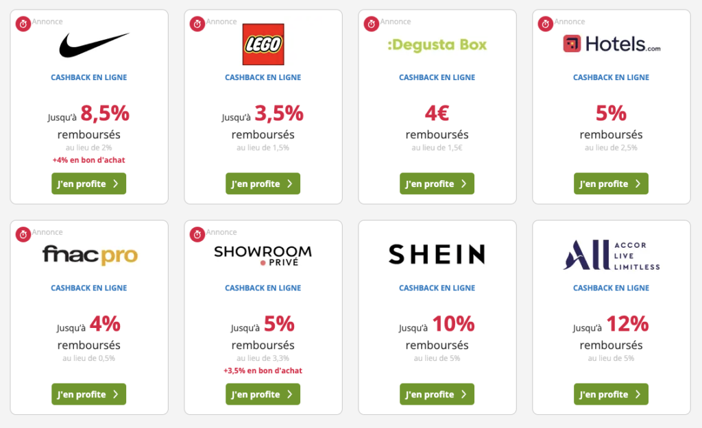
Task: Click the timer icon on fnac pro card
Action: (23, 235)
